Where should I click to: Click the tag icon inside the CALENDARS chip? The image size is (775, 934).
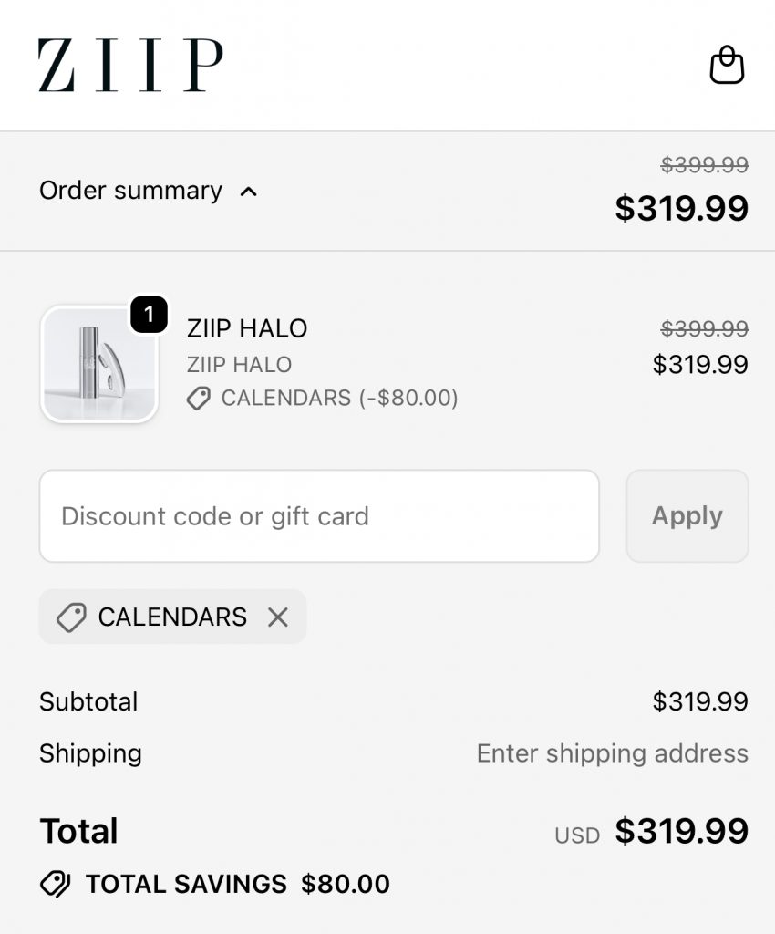tap(71, 617)
